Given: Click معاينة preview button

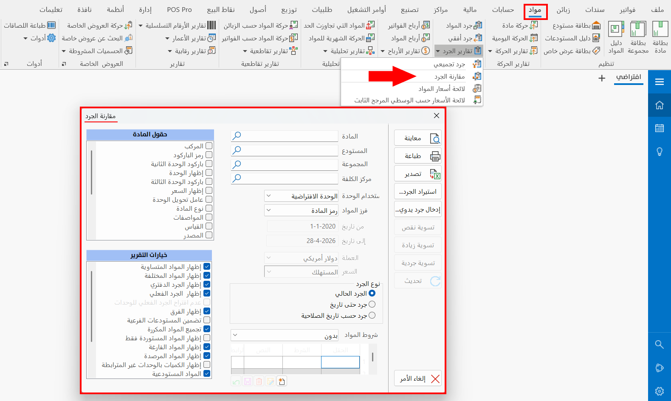Looking at the screenshot, I should coord(418,138).
